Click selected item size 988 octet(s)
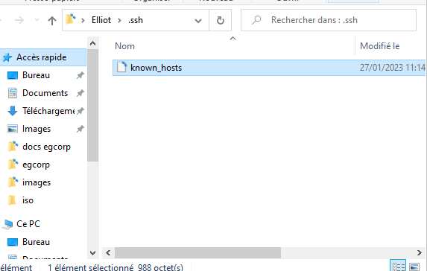 [x=160, y=267]
